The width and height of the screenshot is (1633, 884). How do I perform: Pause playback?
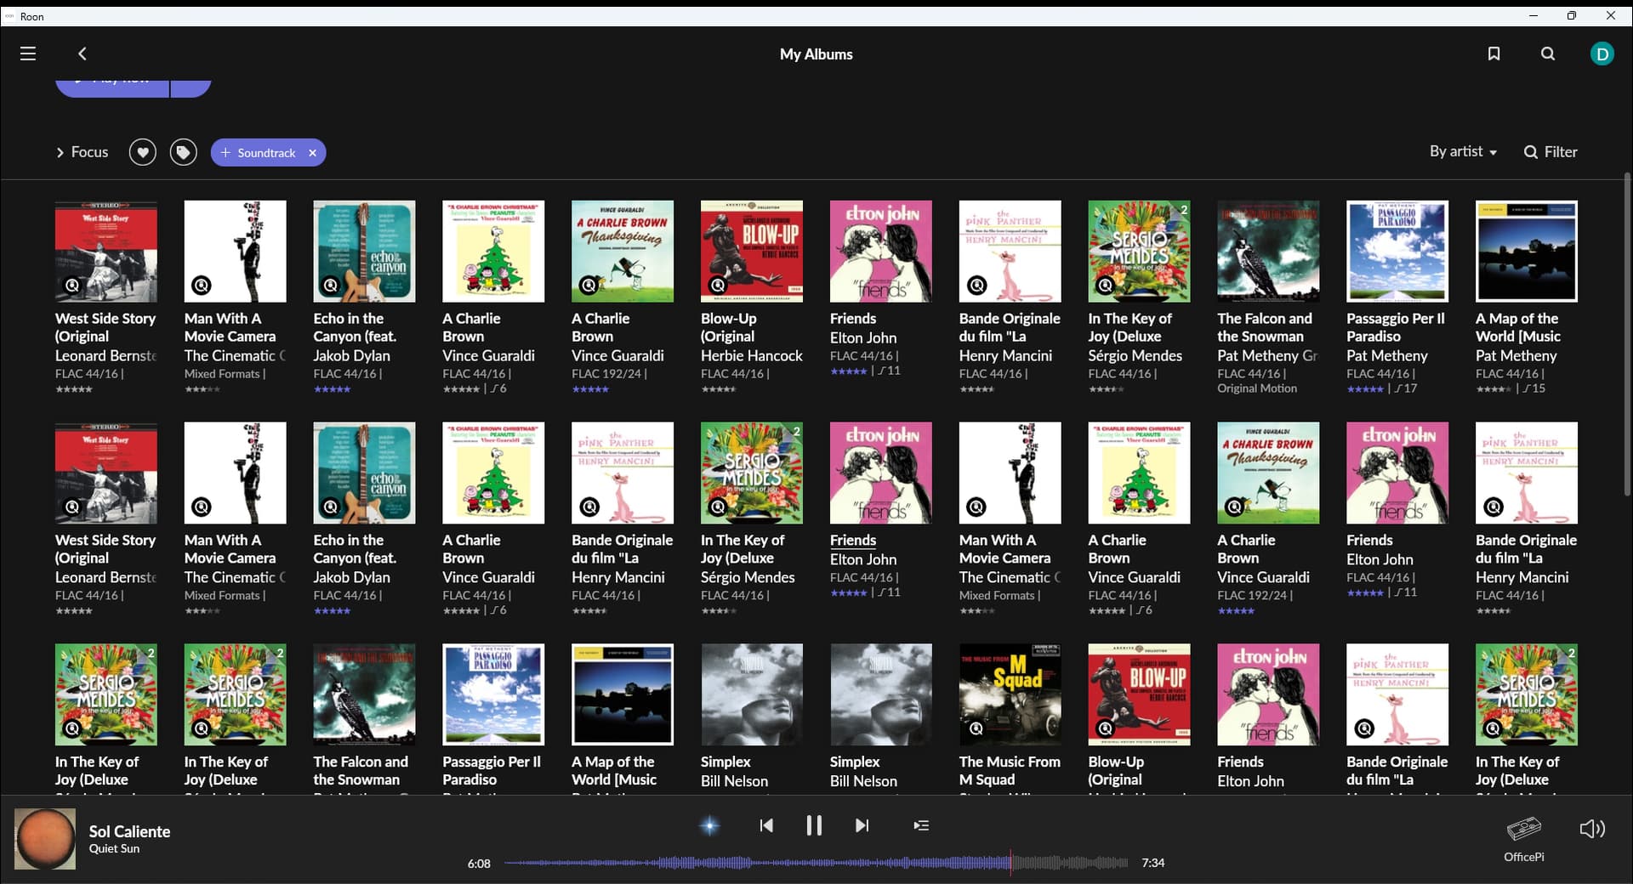tap(814, 825)
